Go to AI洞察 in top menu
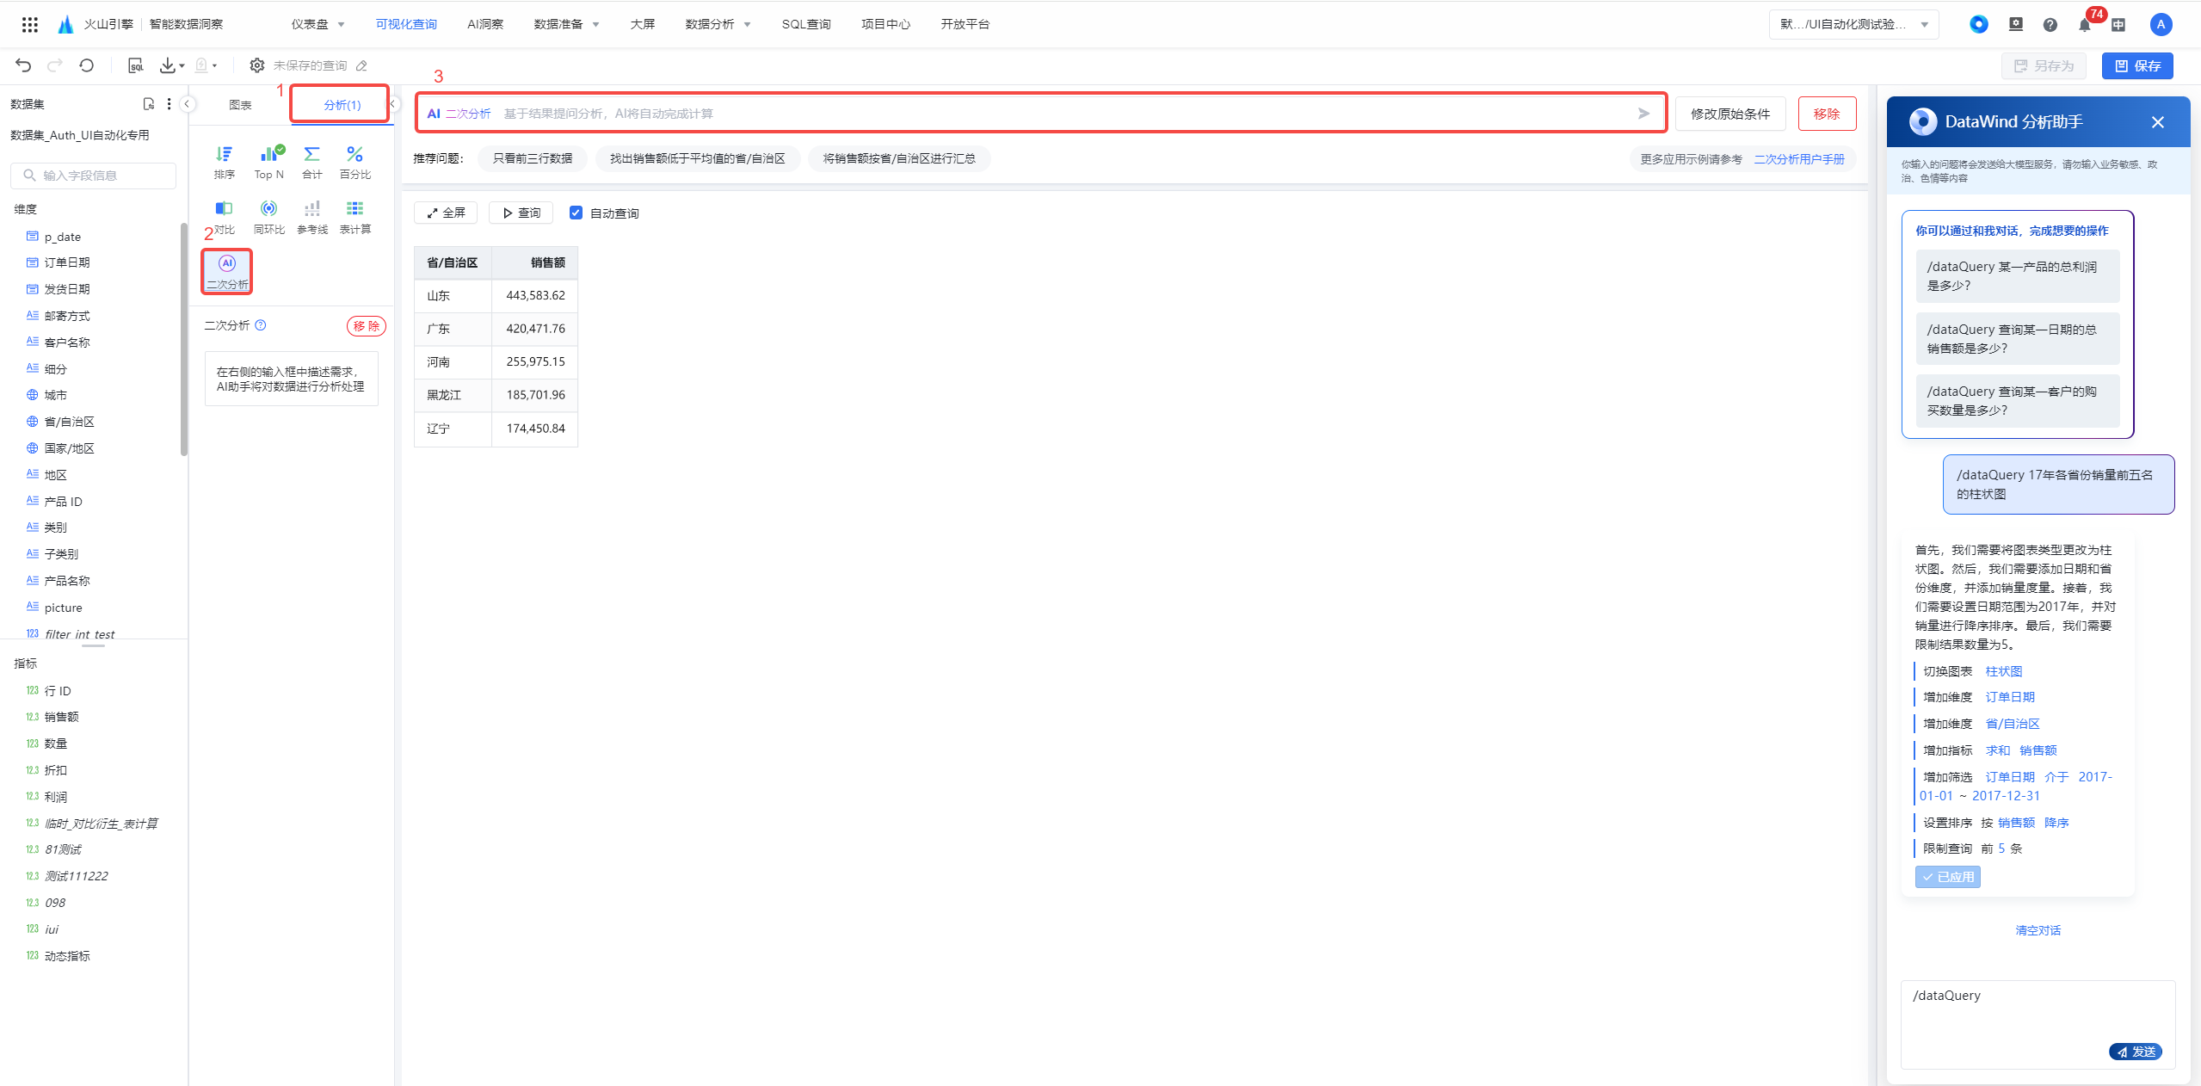Viewport: 2201px width, 1086px height. point(485,24)
